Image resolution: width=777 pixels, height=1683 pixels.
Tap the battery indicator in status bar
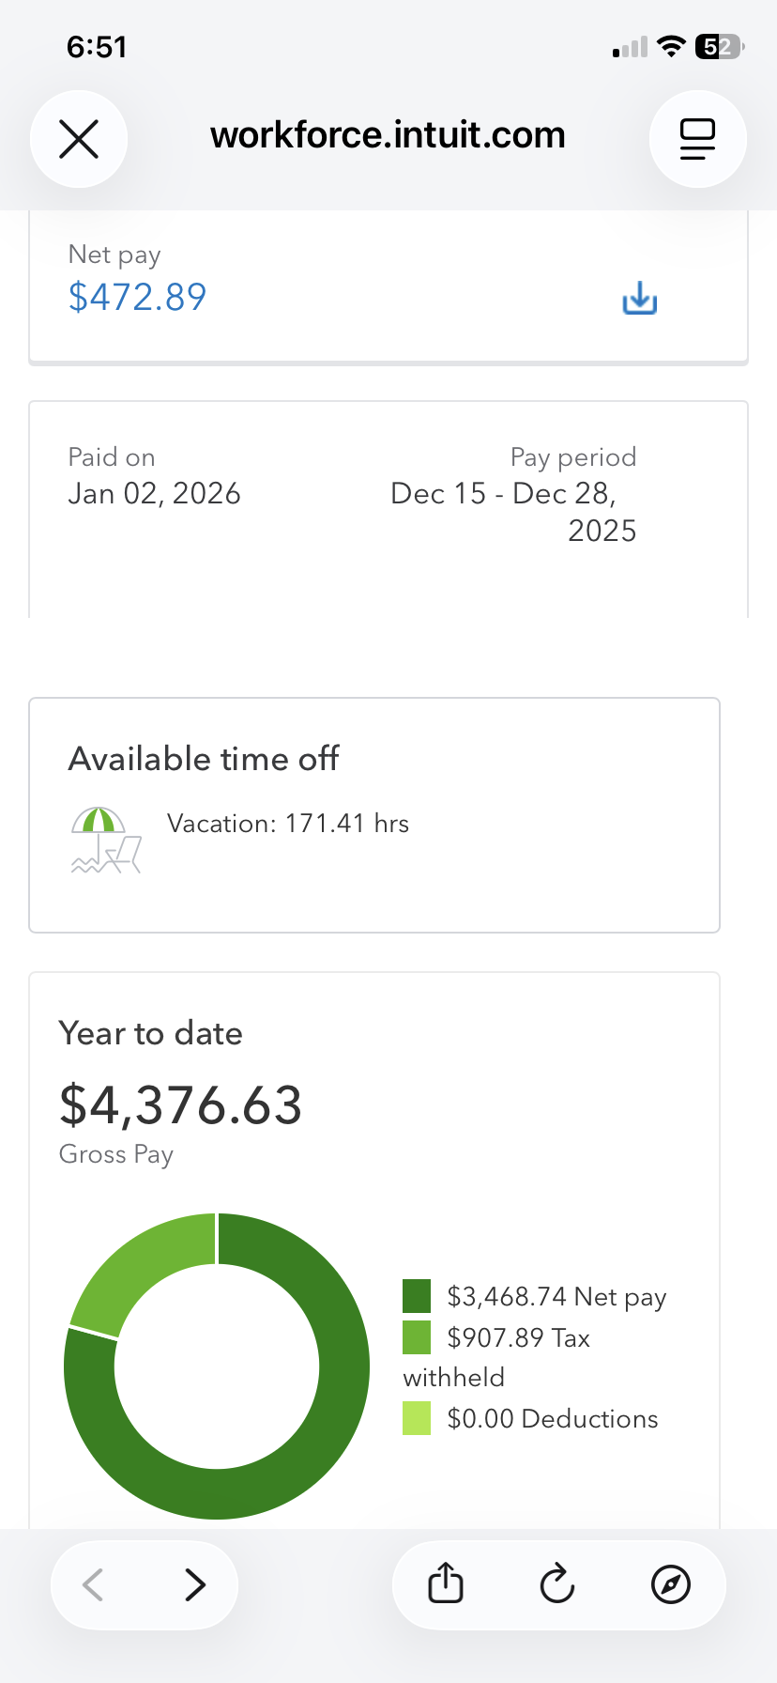[720, 47]
